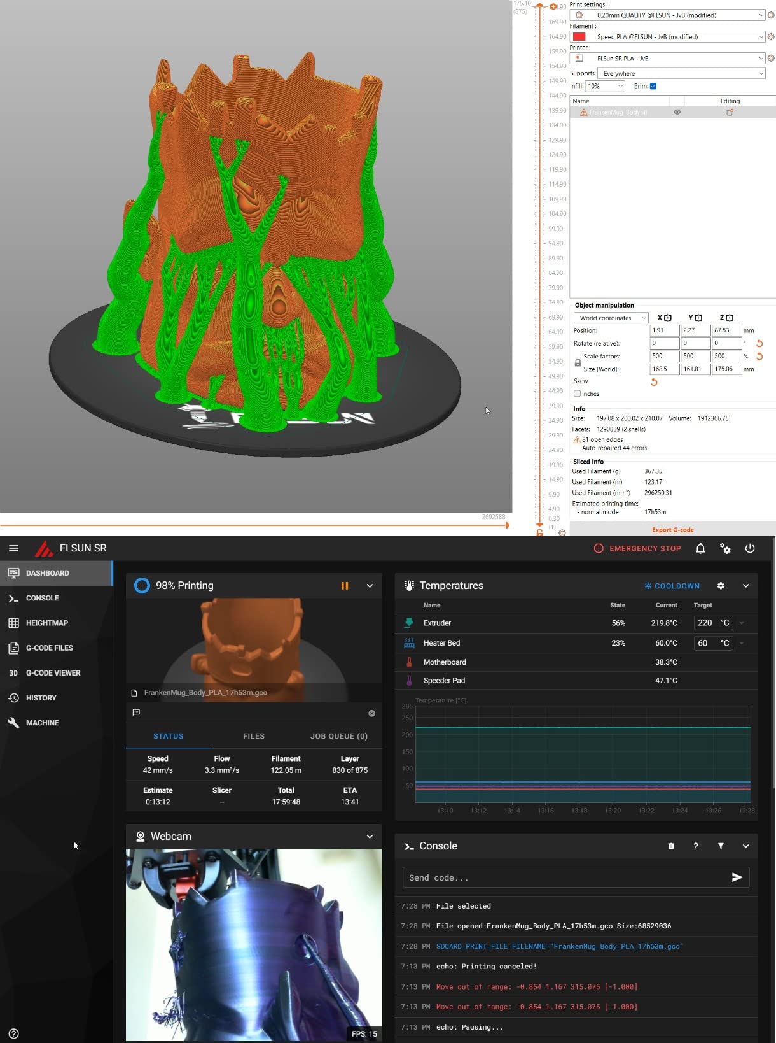776x1043 pixels.
Task: Click the Export G-code button
Action: click(672, 529)
